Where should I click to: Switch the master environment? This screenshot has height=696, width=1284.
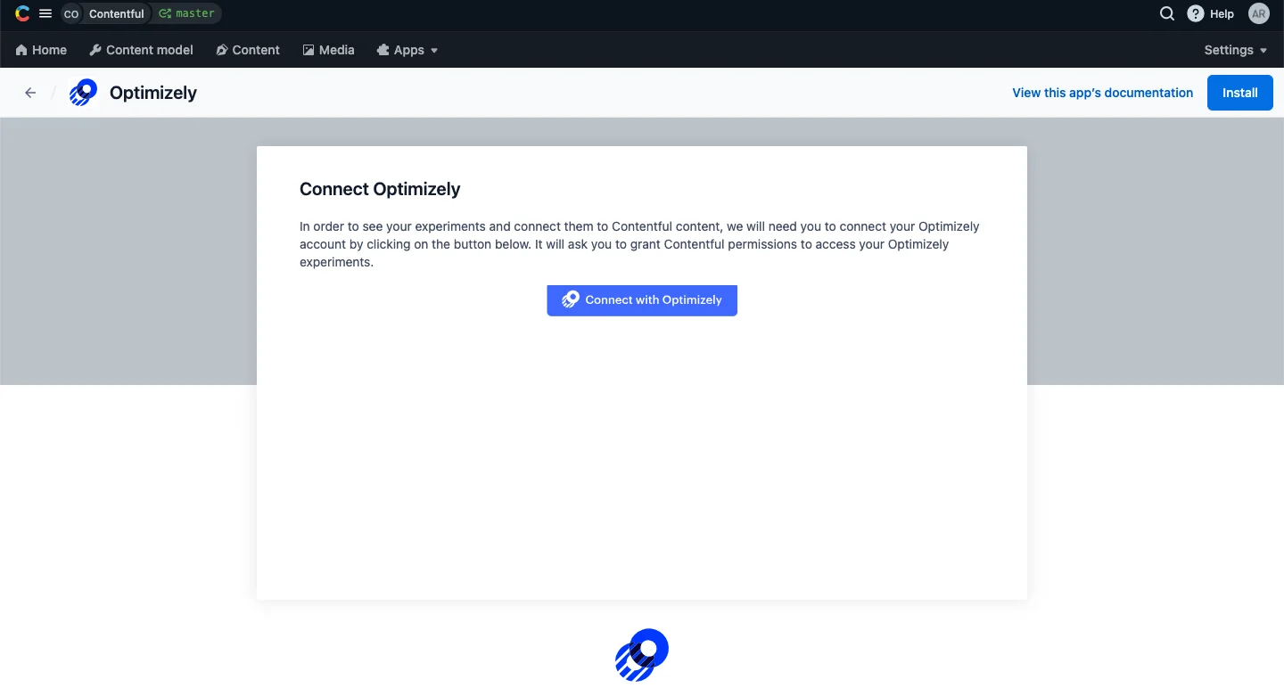point(186,13)
